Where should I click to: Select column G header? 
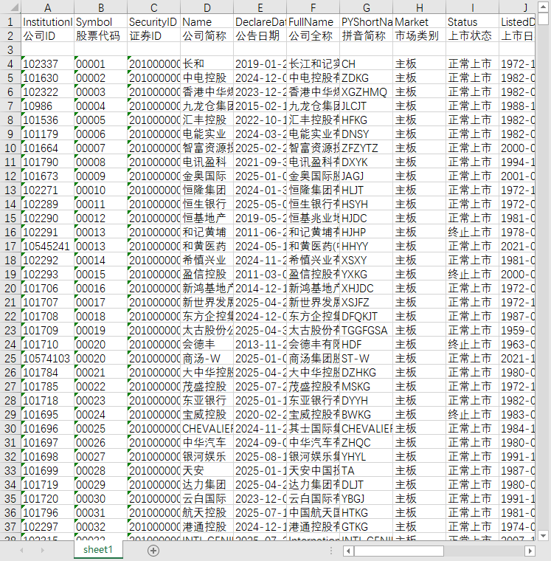click(x=366, y=7)
